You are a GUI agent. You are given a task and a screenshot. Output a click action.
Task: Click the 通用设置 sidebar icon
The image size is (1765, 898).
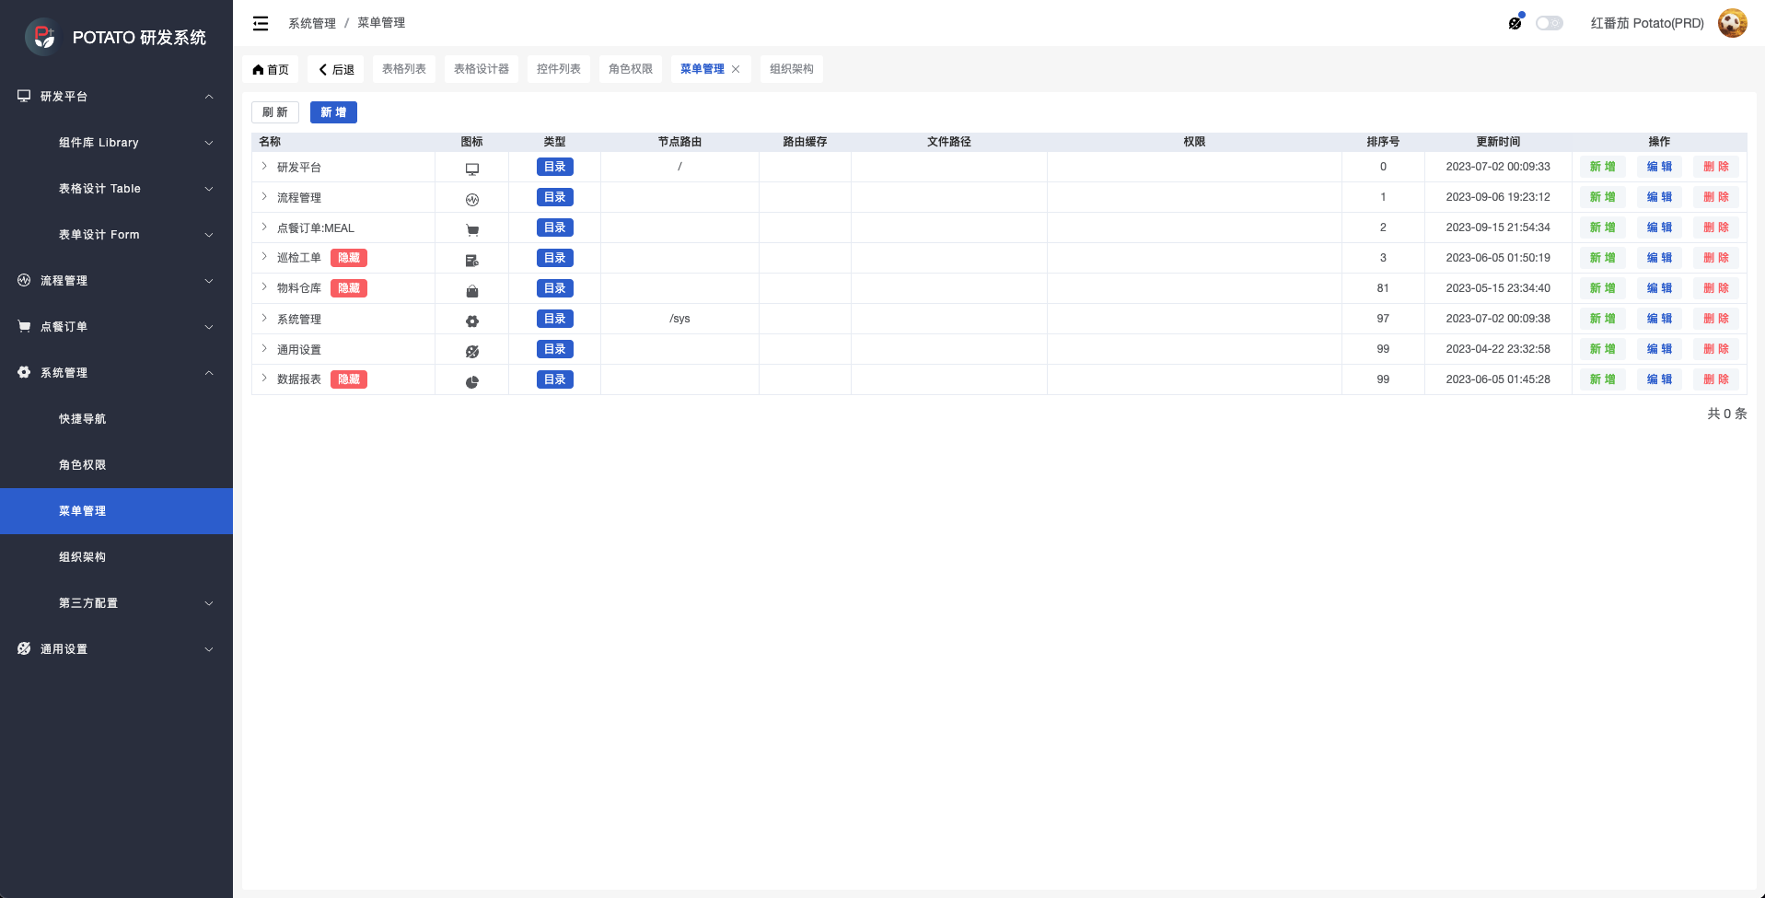(x=24, y=648)
